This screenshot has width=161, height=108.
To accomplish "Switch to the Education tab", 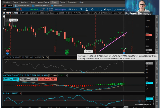I will pyautogui.click(x=72, y=2).
